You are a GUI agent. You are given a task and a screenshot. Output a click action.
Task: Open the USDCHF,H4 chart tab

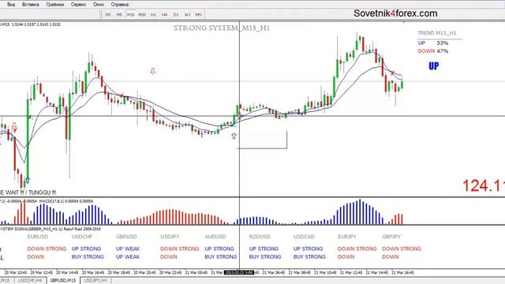pos(30,281)
